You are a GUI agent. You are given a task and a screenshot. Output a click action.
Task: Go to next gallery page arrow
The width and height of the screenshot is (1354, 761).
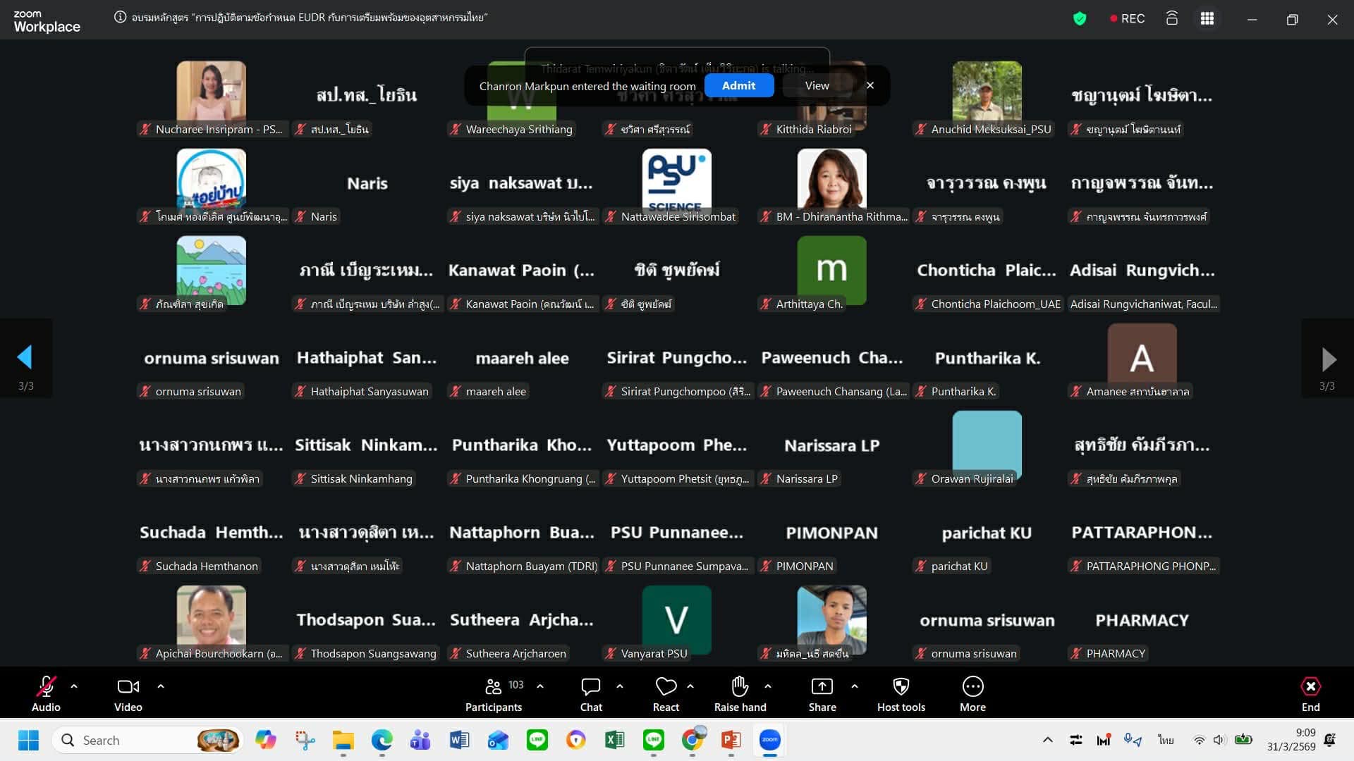coord(1328,359)
